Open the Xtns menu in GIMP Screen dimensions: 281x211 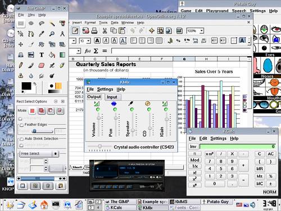point(31,15)
